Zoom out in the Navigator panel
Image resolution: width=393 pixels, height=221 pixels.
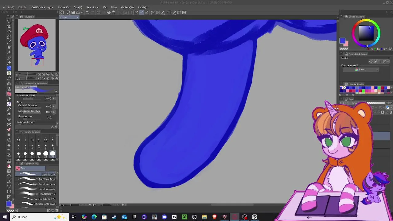pyautogui.click(x=40, y=74)
